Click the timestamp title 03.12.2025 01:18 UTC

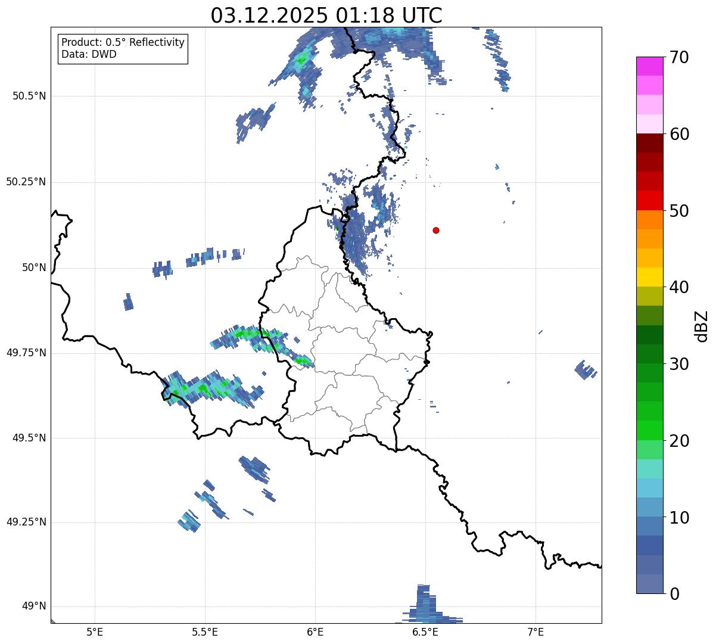(x=326, y=15)
